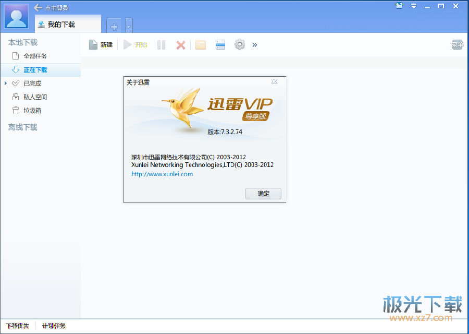Select 正在下载 in sidebar
The image size is (469, 334).
(41, 70)
